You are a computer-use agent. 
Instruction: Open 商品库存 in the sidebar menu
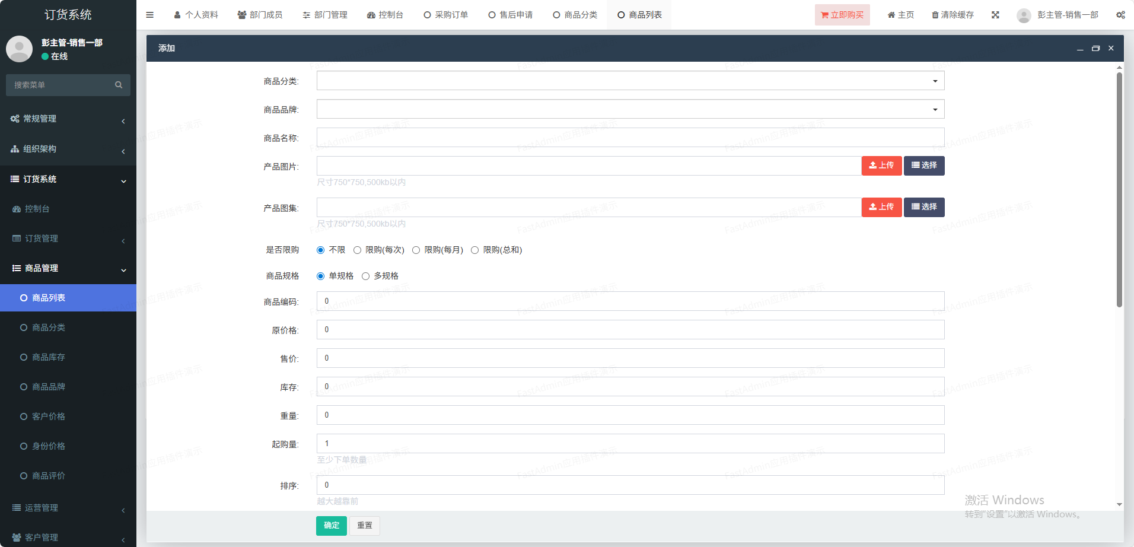49,357
